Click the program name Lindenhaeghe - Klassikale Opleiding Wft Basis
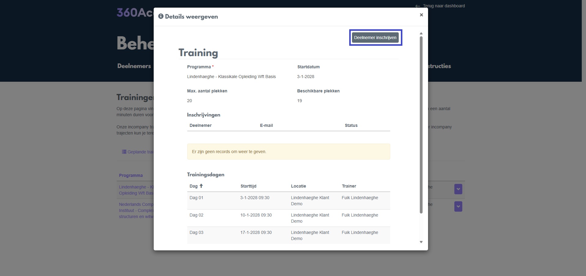The image size is (586, 276). (231, 77)
